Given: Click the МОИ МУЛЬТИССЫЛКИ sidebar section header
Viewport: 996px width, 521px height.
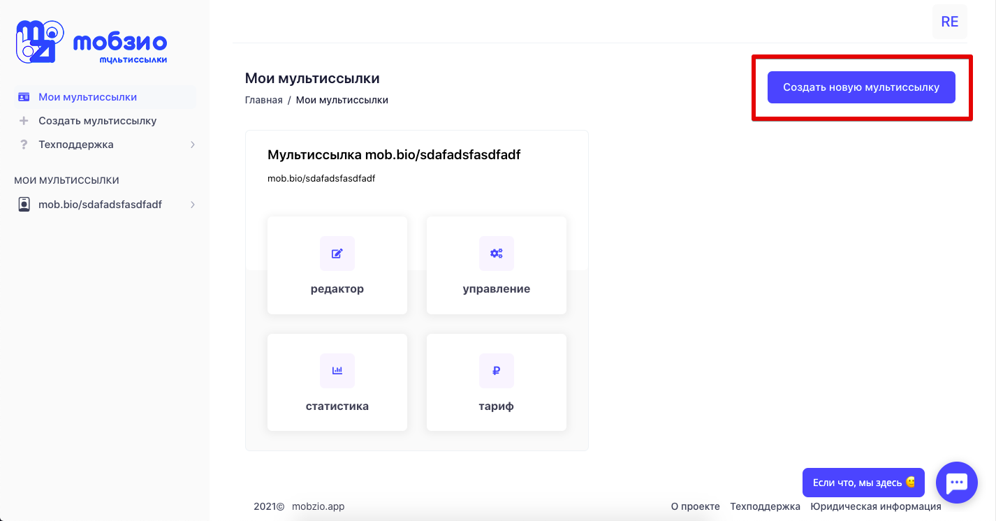Looking at the screenshot, I should 66,180.
